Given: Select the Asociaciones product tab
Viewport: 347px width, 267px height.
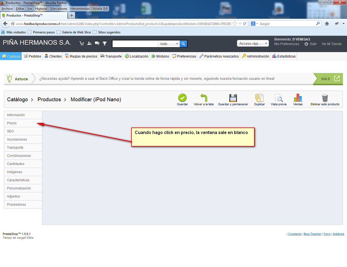Looking at the screenshot, I should coord(23,139).
